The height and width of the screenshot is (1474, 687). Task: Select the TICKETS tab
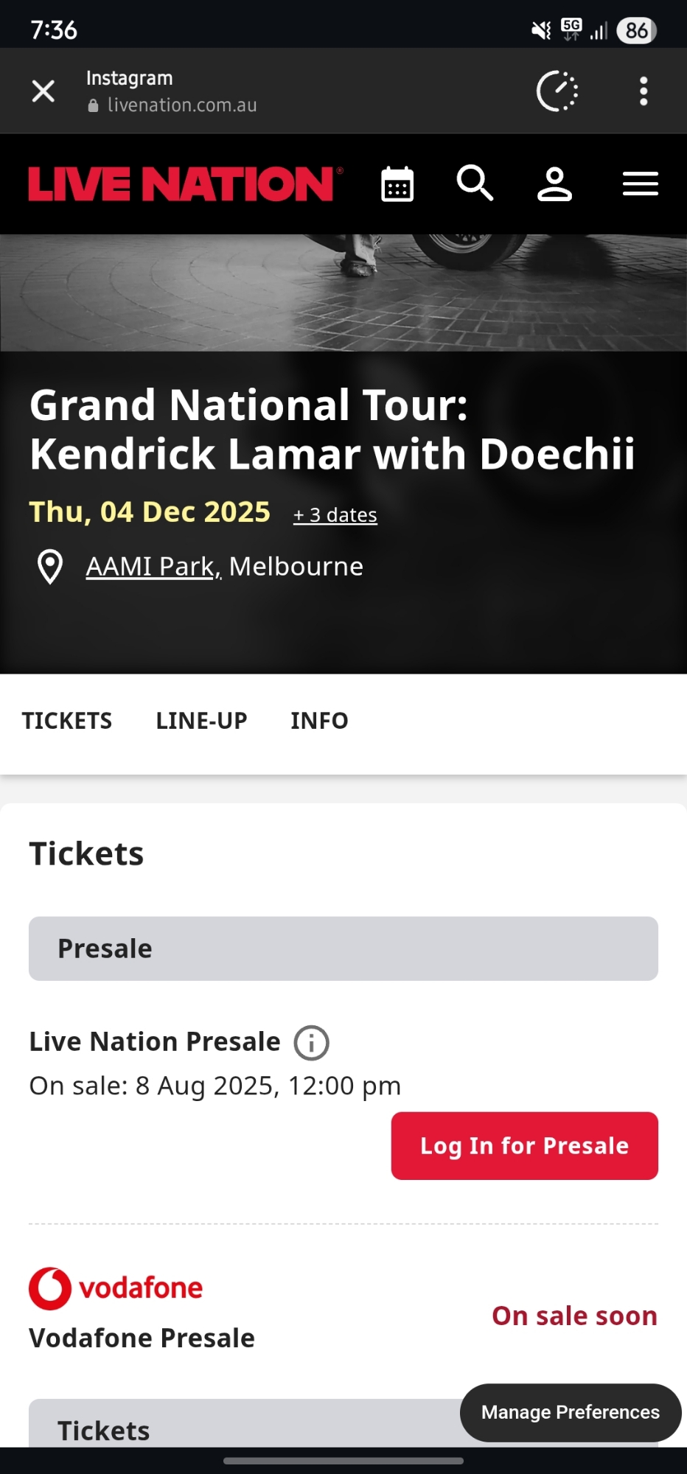(67, 721)
